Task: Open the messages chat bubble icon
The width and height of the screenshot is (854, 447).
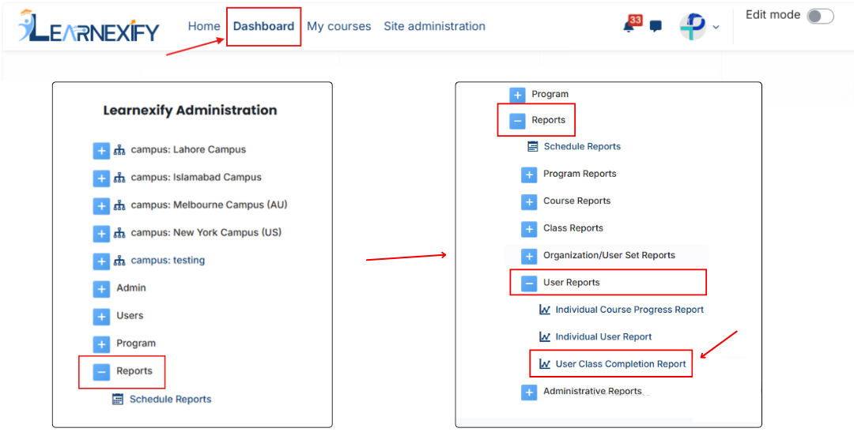Action: pos(656,26)
